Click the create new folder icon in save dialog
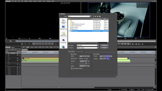The width and height of the screenshot is (162, 91). click(x=98, y=16)
